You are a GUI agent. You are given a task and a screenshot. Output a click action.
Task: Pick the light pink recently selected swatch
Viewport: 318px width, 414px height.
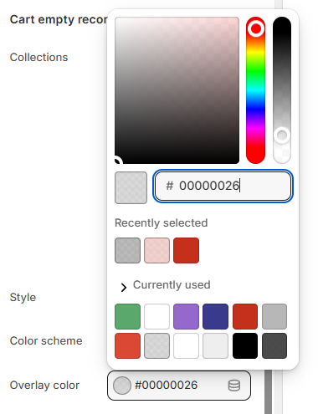(156, 250)
